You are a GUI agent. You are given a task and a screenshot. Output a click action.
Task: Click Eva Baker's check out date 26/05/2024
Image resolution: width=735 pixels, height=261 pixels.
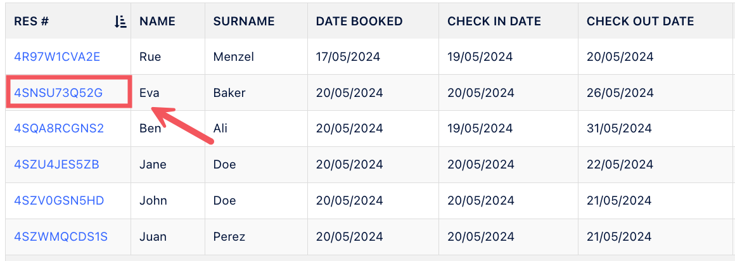[x=620, y=93]
